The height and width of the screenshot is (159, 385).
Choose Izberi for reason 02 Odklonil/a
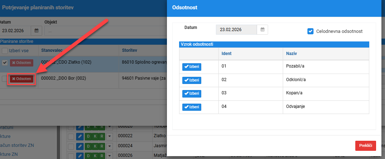click(x=192, y=80)
